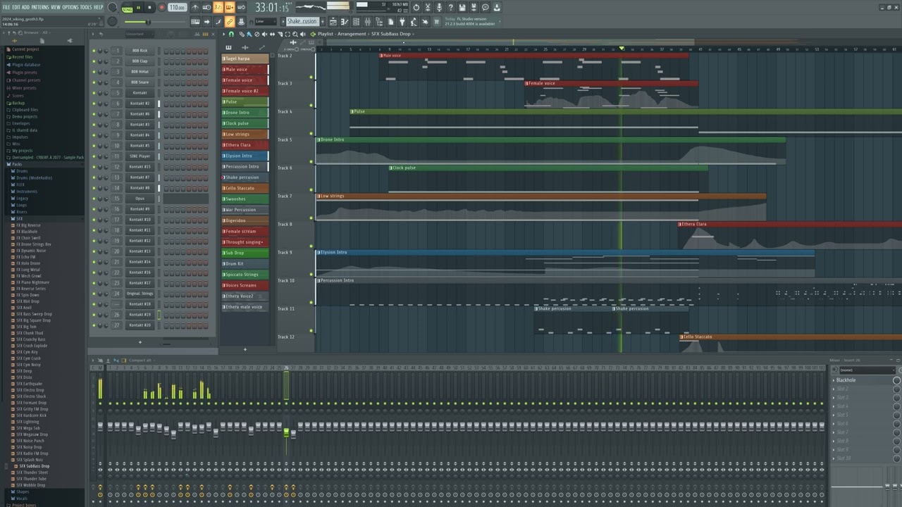902x507 pixels.
Task: Expand the Recent files browser item
Action: (x=22, y=57)
